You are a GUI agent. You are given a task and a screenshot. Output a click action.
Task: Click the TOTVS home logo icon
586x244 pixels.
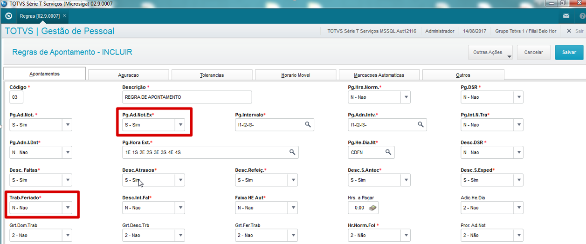pos(8,16)
